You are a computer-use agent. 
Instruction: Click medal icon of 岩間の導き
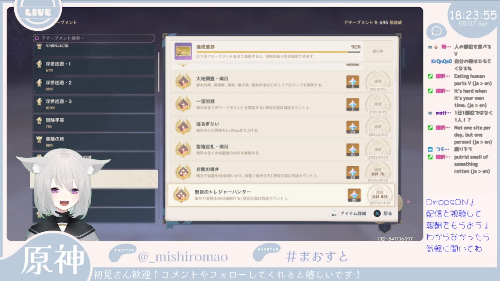(183, 172)
